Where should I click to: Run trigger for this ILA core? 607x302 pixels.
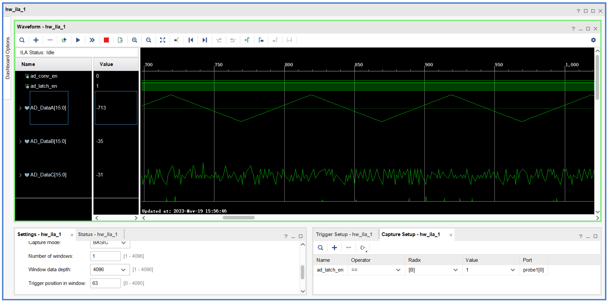click(78, 40)
